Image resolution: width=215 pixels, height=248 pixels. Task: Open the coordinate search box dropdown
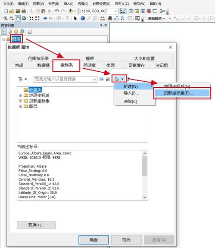pos(94,79)
